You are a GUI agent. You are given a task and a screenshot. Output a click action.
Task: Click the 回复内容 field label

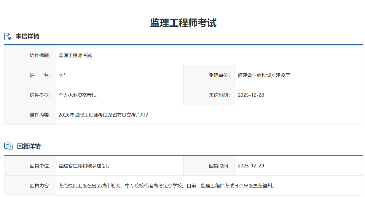tap(40, 186)
